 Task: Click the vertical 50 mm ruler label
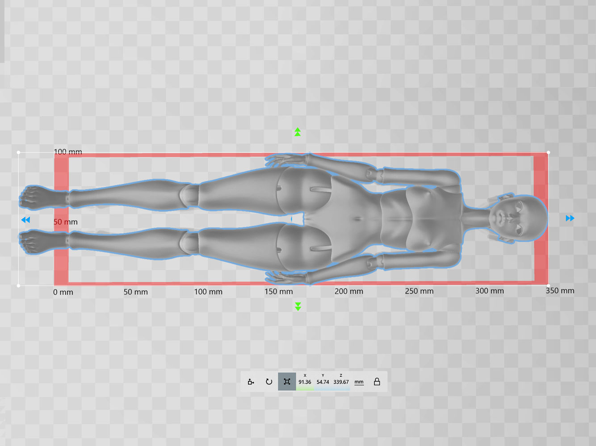(66, 222)
